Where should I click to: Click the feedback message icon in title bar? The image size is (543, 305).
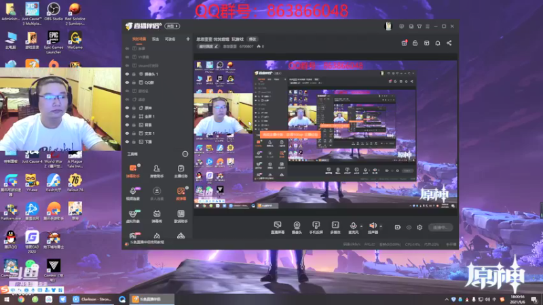pos(402,26)
